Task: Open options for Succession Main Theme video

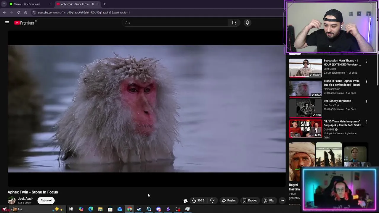Action: click(367, 61)
